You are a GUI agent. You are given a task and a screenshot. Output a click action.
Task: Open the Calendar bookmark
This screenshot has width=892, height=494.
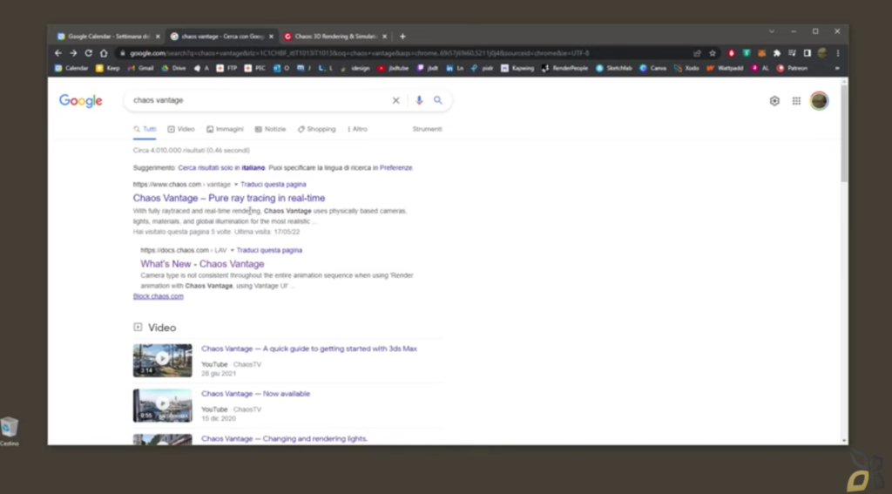pos(71,68)
